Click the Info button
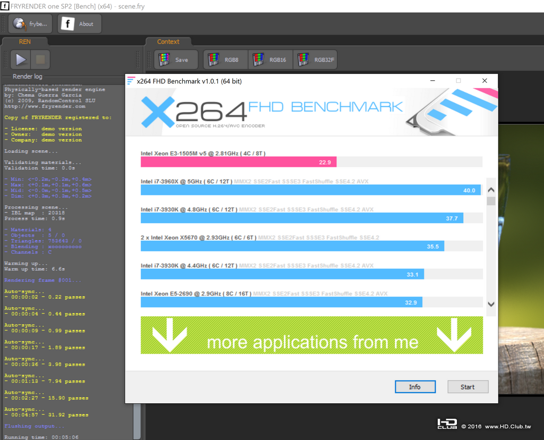Image resolution: width=544 pixels, height=440 pixels. tap(415, 386)
